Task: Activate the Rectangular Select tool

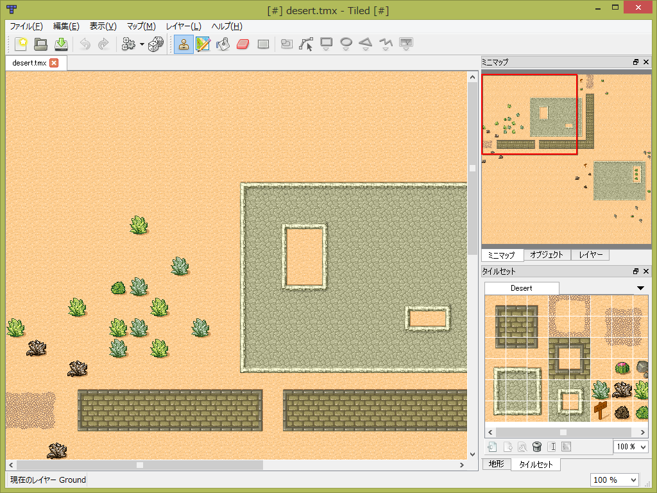Action: click(263, 44)
